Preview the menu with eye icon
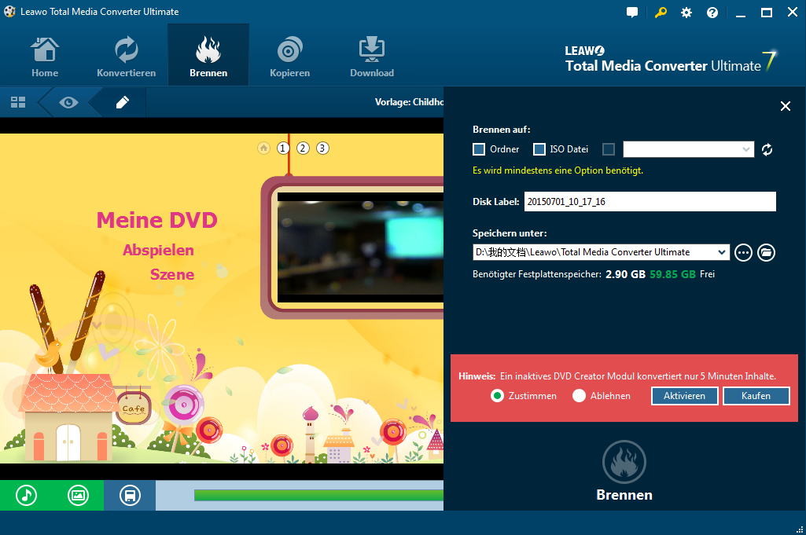Image resolution: width=806 pixels, height=535 pixels. coord(68,102)
